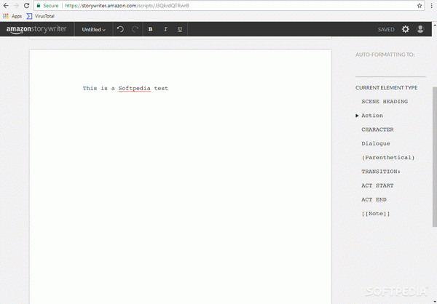
Task: Open the Chrome three-dot menu
Action: [x=431, y=6]
